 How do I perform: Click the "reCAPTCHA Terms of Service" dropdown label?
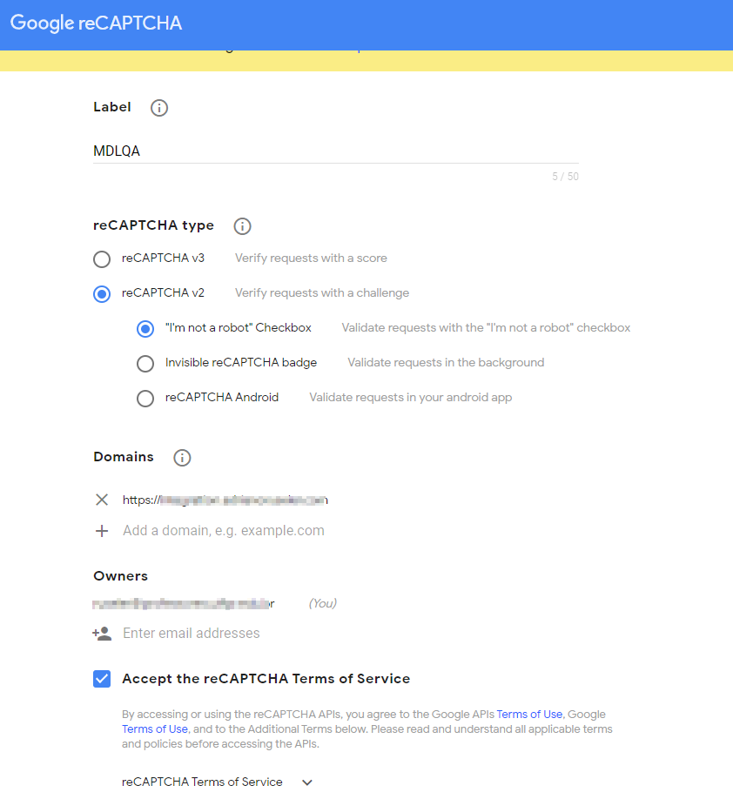click(x=202, y=782)
